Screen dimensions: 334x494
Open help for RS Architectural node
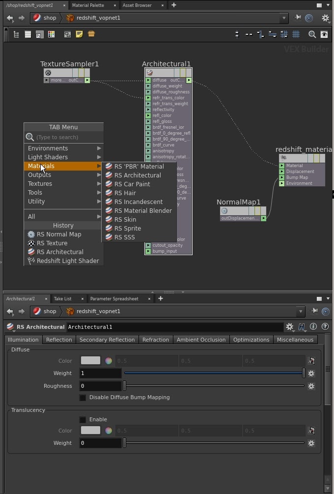pyautogui.click(x=325, y=327)
